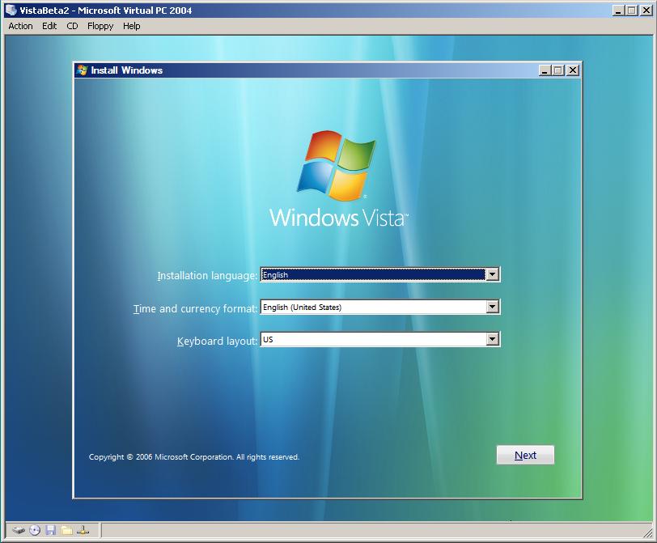Viewport: 657px width, 543px height.
Task: Open the Help menu
Action: click(x=132, y=26)
